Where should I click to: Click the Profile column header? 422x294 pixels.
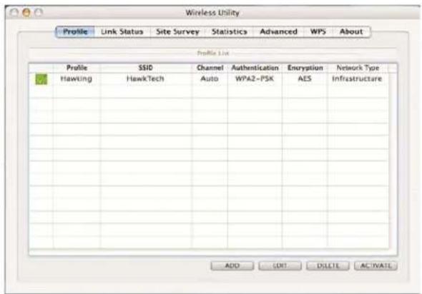(x=77, y=68)
